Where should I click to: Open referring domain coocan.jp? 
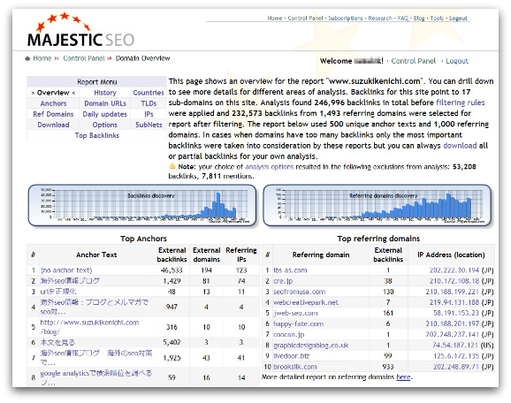coord(289,335)
